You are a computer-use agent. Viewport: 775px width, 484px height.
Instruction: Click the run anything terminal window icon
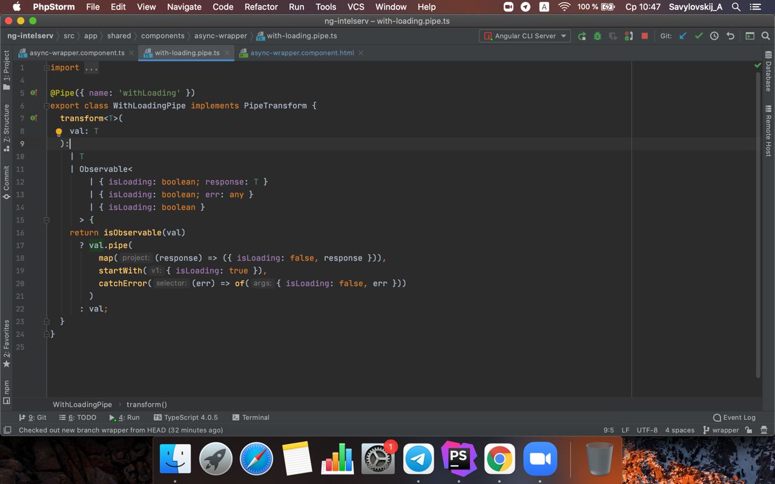click(750, 36)
